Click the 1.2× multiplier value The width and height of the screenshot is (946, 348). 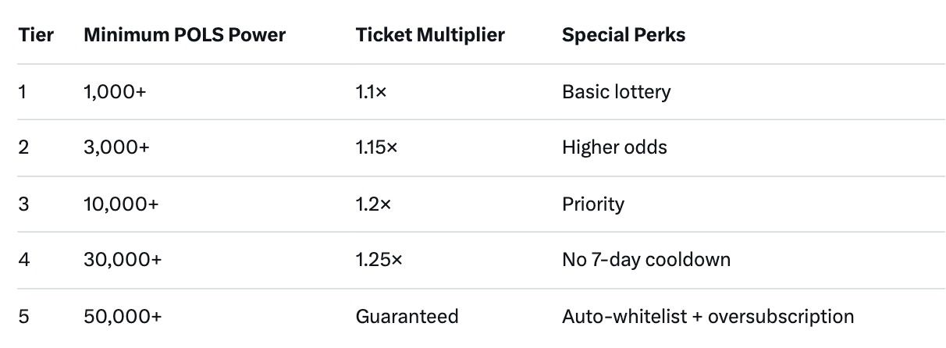pyautogui.click(x=373, y=204)
